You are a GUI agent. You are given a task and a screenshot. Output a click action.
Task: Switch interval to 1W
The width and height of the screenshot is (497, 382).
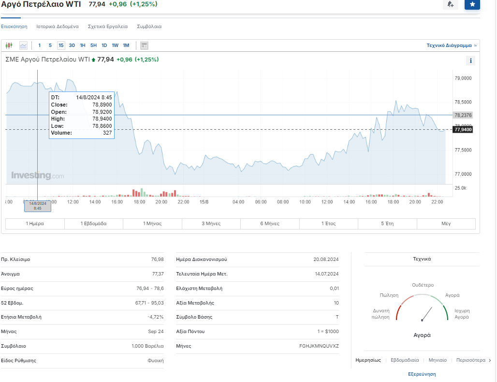click(x=115, y=46)
